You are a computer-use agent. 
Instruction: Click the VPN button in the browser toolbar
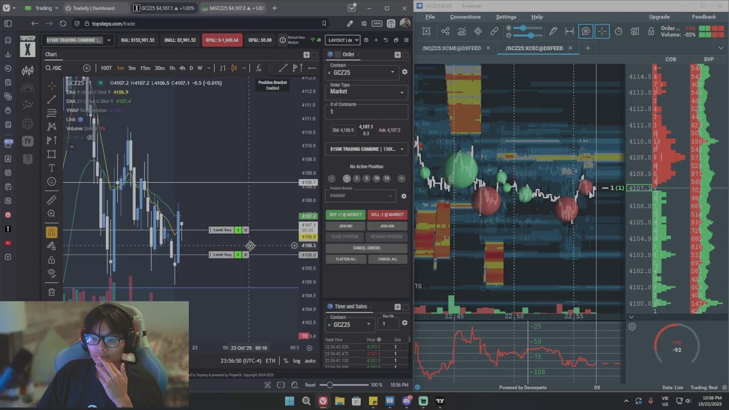pyautogui.click(x=376, y=23)
